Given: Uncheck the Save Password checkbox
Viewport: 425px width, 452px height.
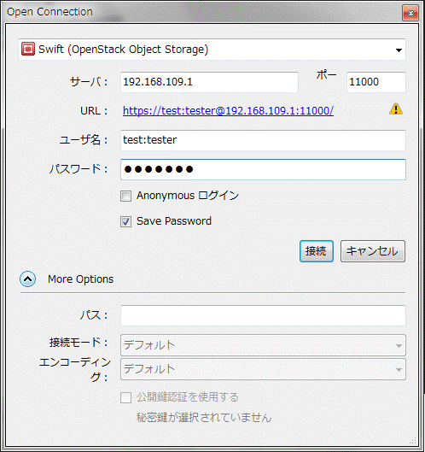Looking at the screenshot, I should coord(125,221).
